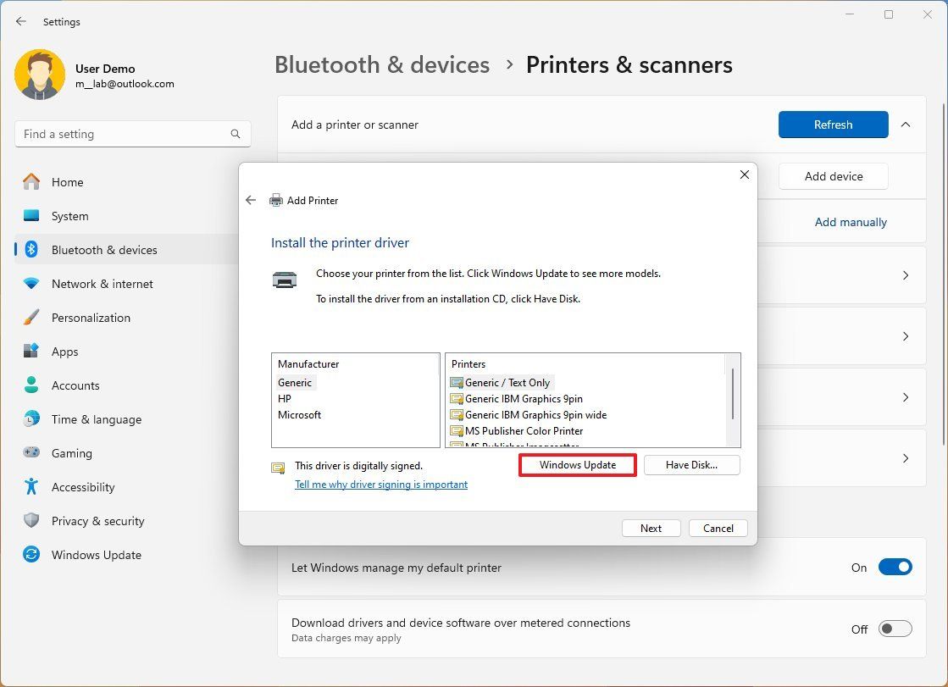
Task: Open System settings using its monitor icon
Action: (31, 216)
